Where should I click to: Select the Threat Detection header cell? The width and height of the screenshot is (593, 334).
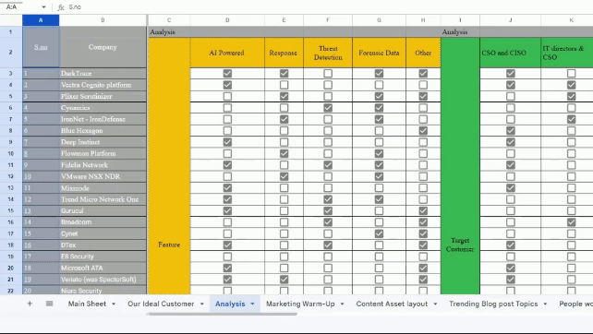pyautogui.click(x=328, y=53)
